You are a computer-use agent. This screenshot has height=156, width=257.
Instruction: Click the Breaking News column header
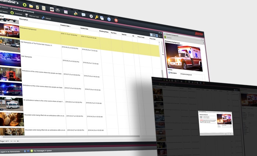coord(104,31)
